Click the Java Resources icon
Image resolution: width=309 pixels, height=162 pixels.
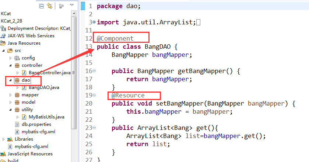[3, 43]
